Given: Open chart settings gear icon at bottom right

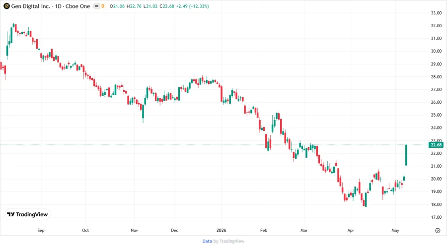Looking at the screenshot, I should coord(438,231).
